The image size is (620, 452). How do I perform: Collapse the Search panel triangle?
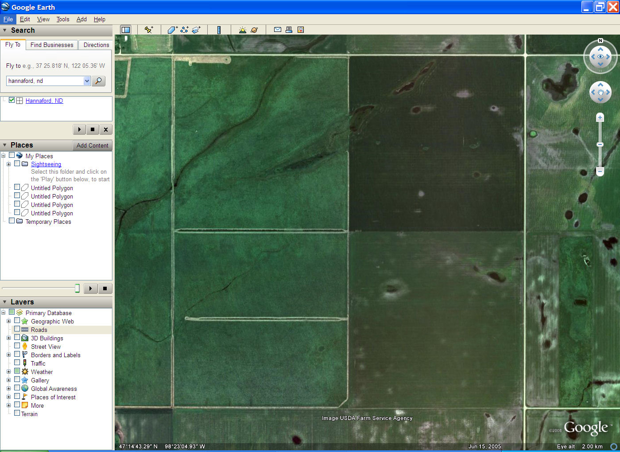(5, 31)
